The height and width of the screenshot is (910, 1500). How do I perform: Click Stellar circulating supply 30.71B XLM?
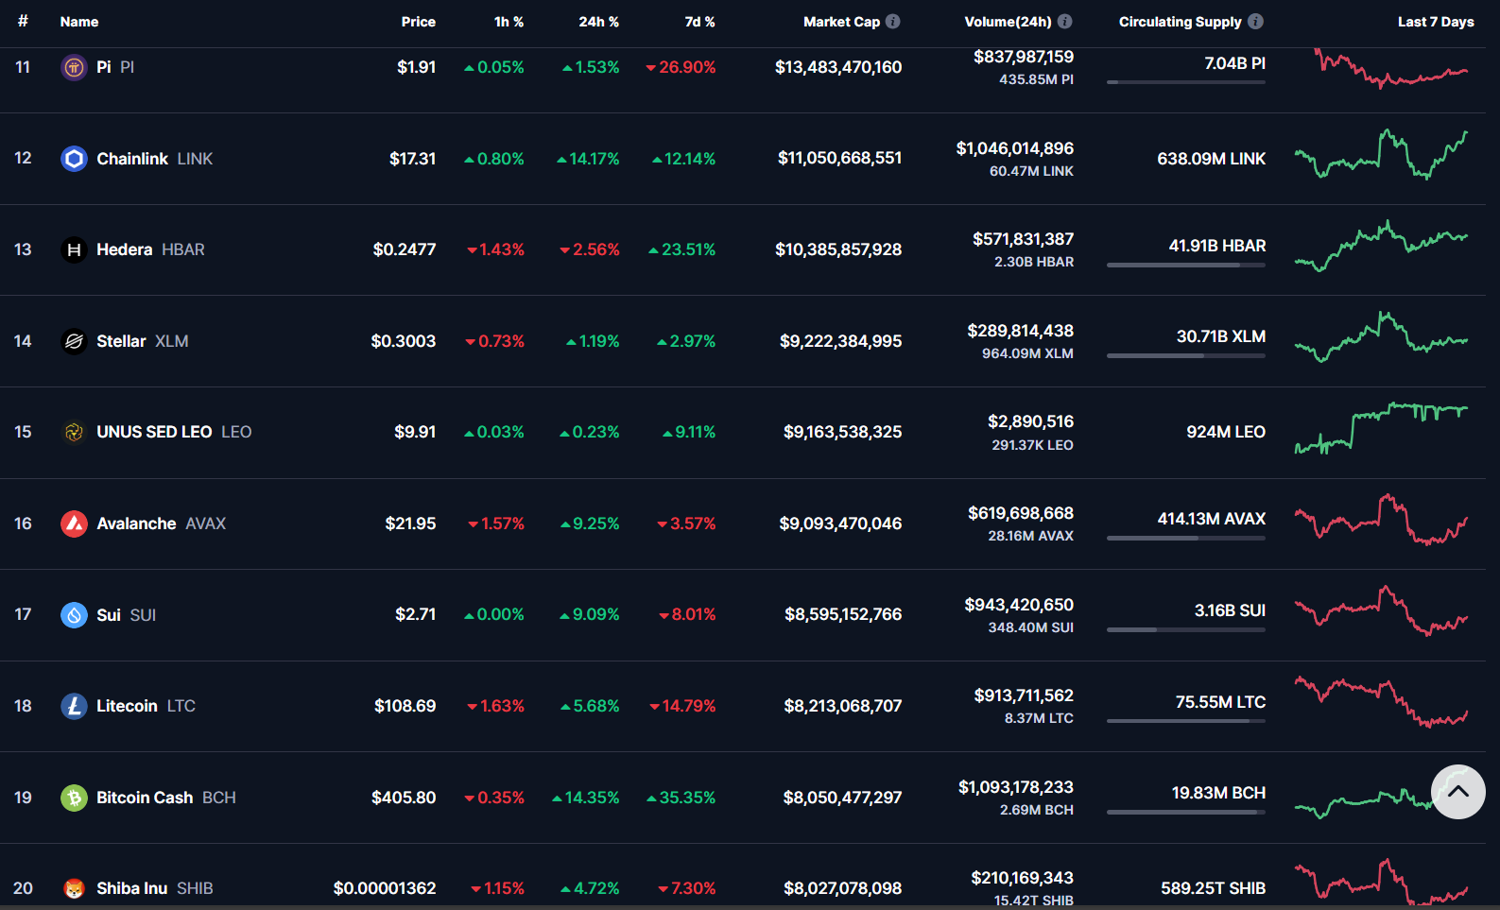[x=1220, y=336]
